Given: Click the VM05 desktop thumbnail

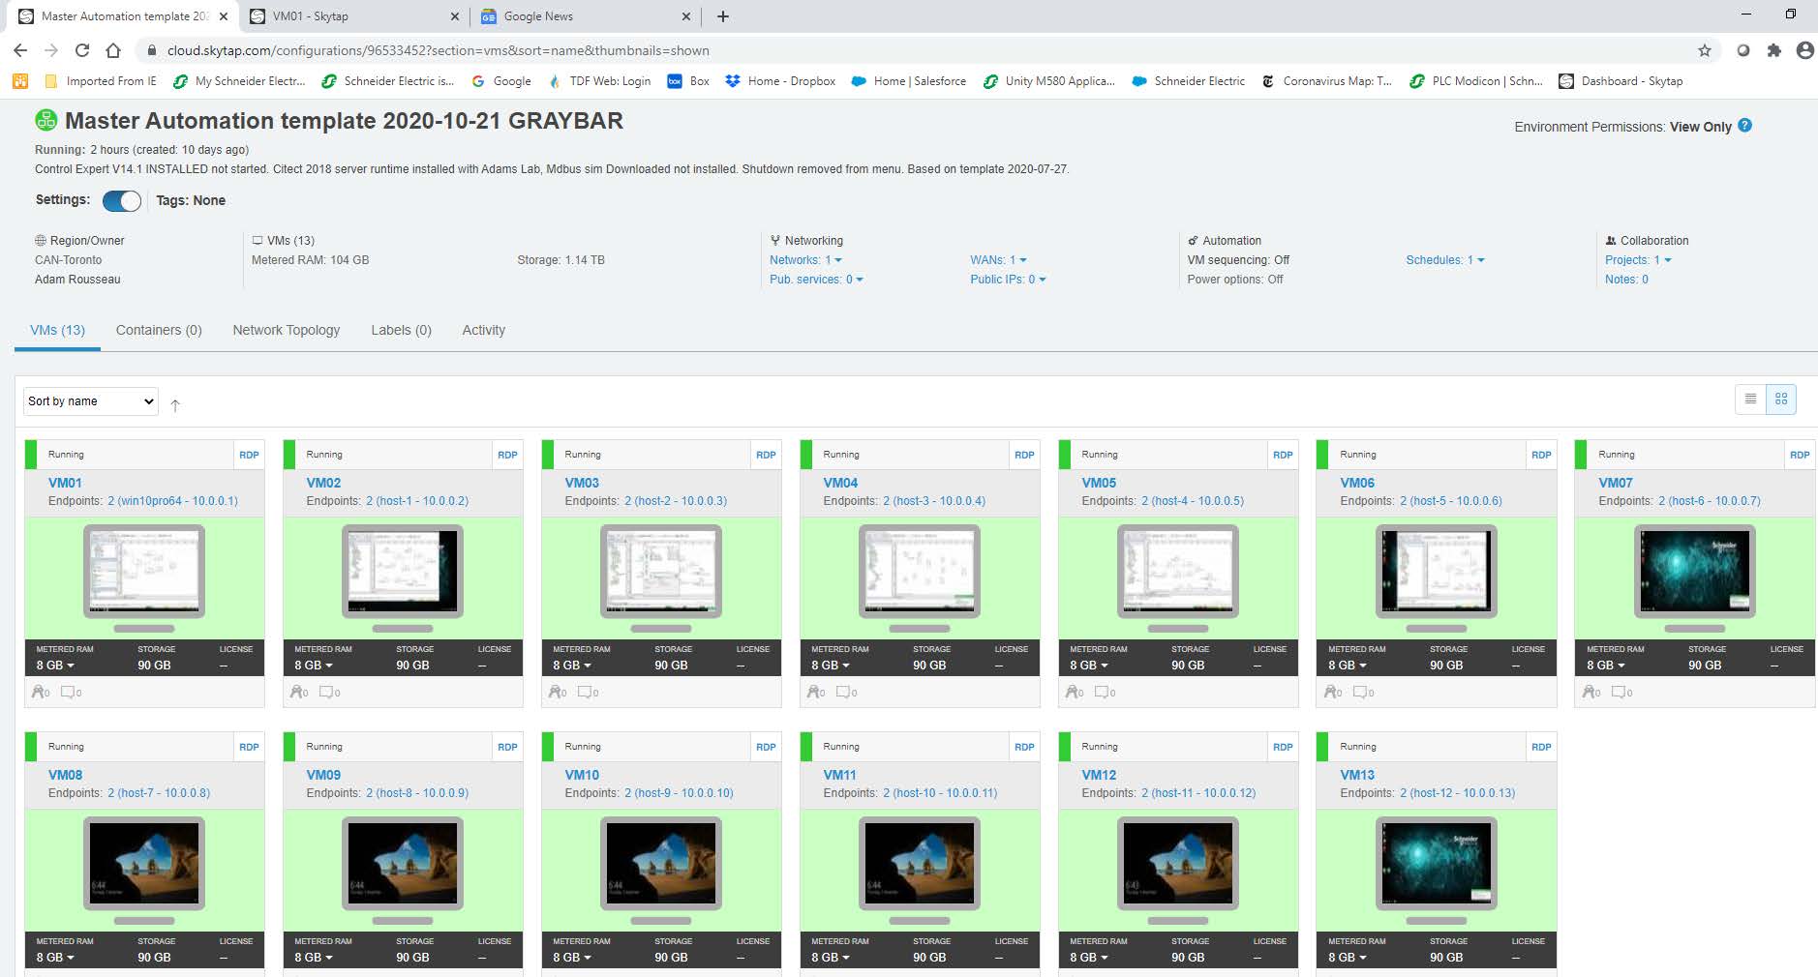Looking at the screenshot, I should pos(1177,571).
